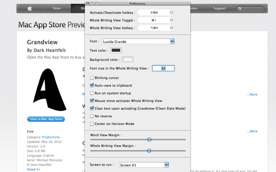Click the Updated: May 18, 2012 text
This screenshot has height=172, width=276.
44,142
